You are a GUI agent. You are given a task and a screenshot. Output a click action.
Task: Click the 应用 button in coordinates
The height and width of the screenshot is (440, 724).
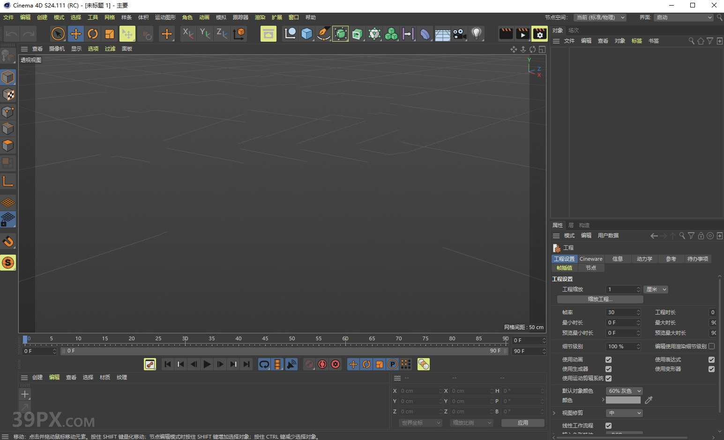(522, 423)
